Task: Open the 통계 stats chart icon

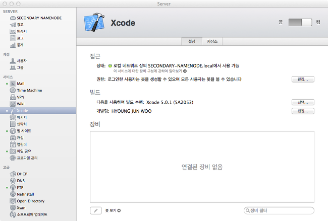Action: [13, 45]
